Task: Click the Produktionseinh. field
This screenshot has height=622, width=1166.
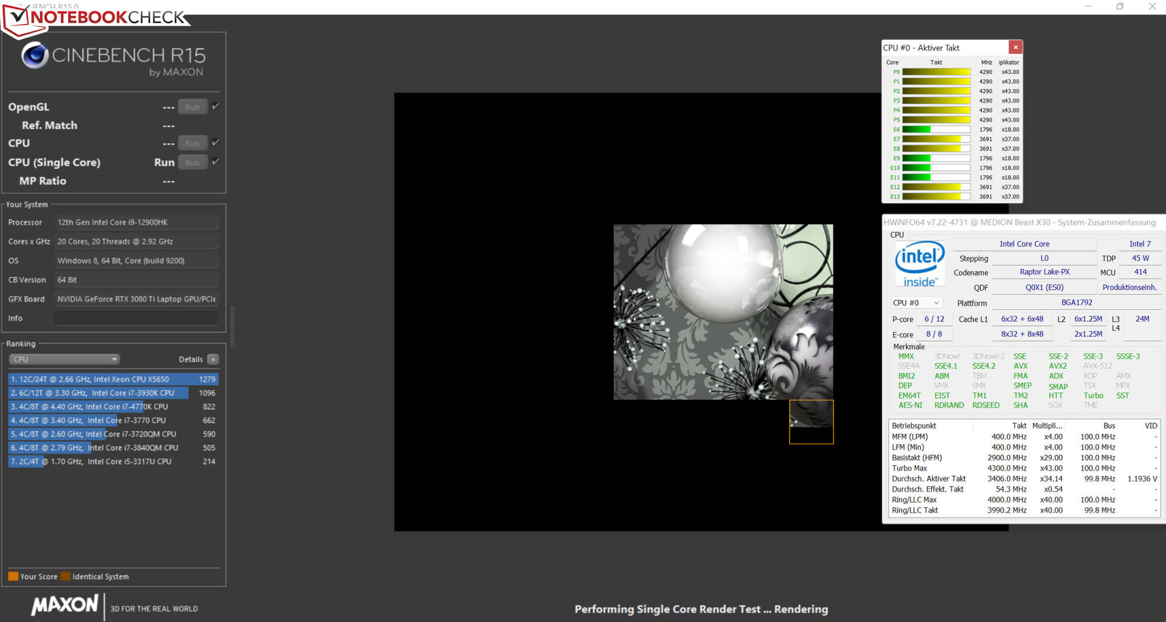Action: pos(1130,287)
